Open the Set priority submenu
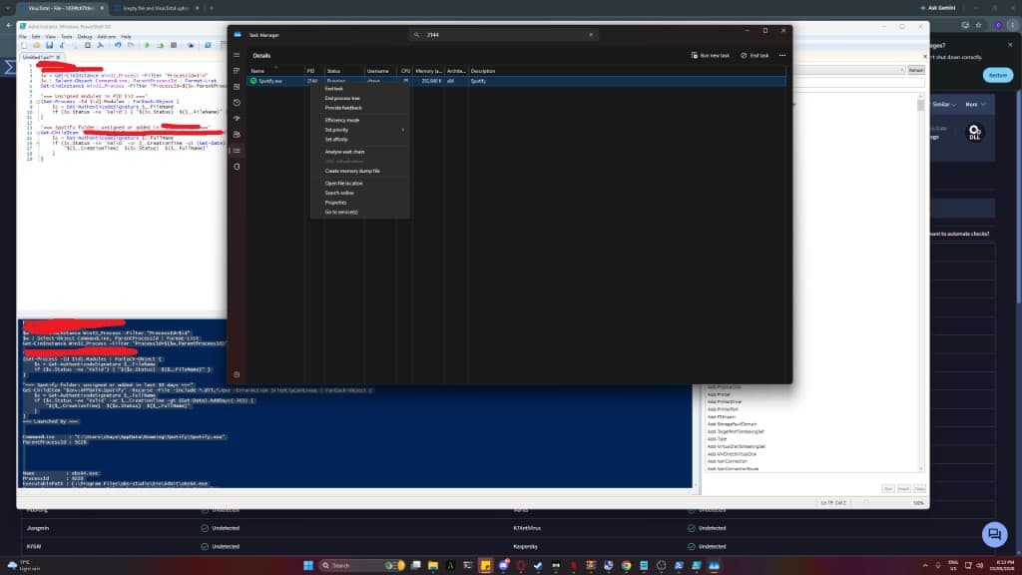Viewport: 1022px width, 575px height. coord(360,130)
